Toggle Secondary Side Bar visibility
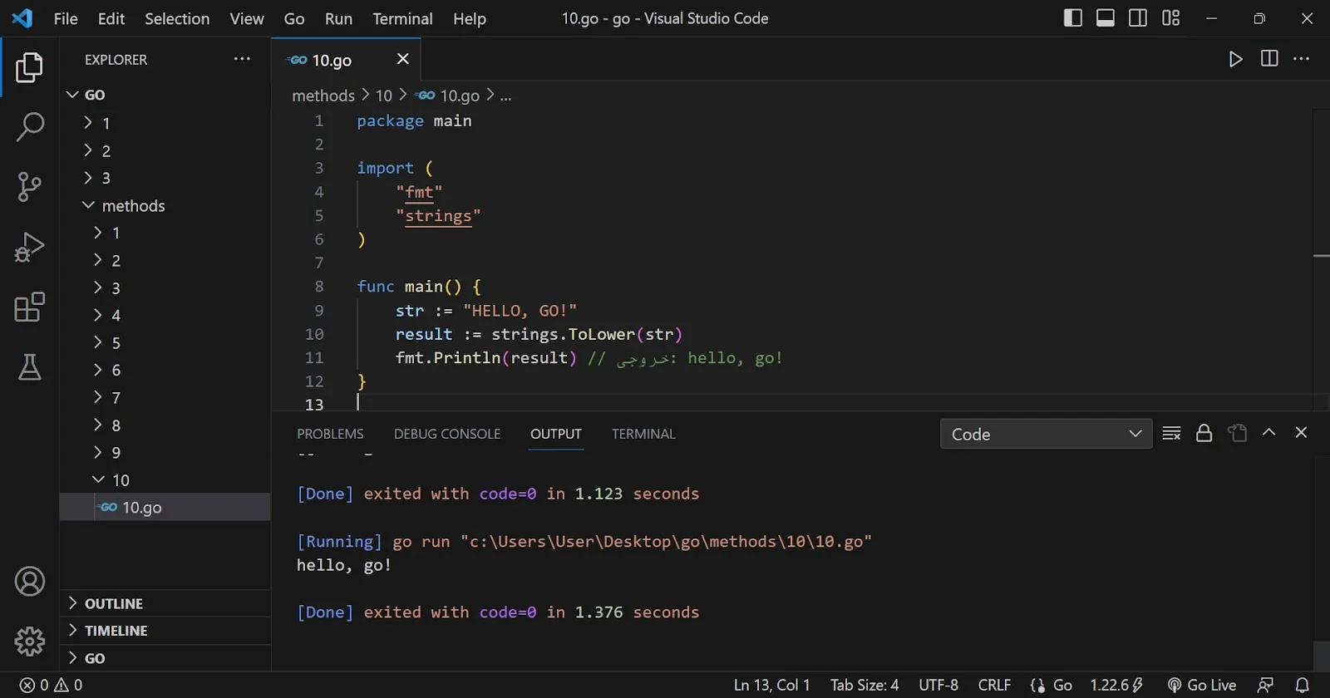The height and width of the screenshot is (698, 1330). point(1138,18)
